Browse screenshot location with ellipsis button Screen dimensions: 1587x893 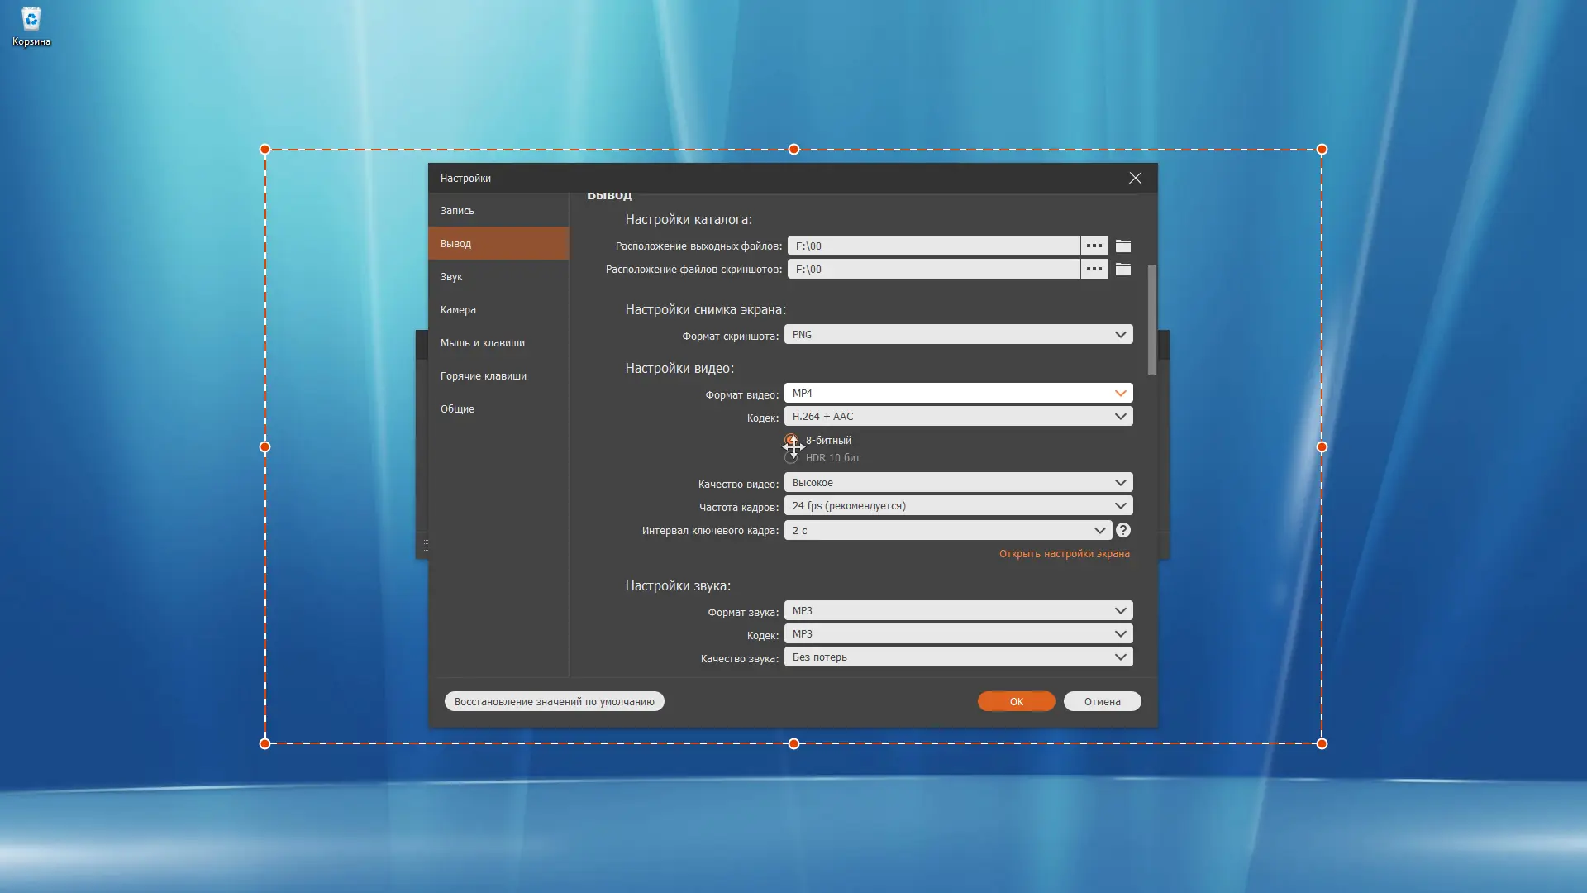[x=1094, y=269]
